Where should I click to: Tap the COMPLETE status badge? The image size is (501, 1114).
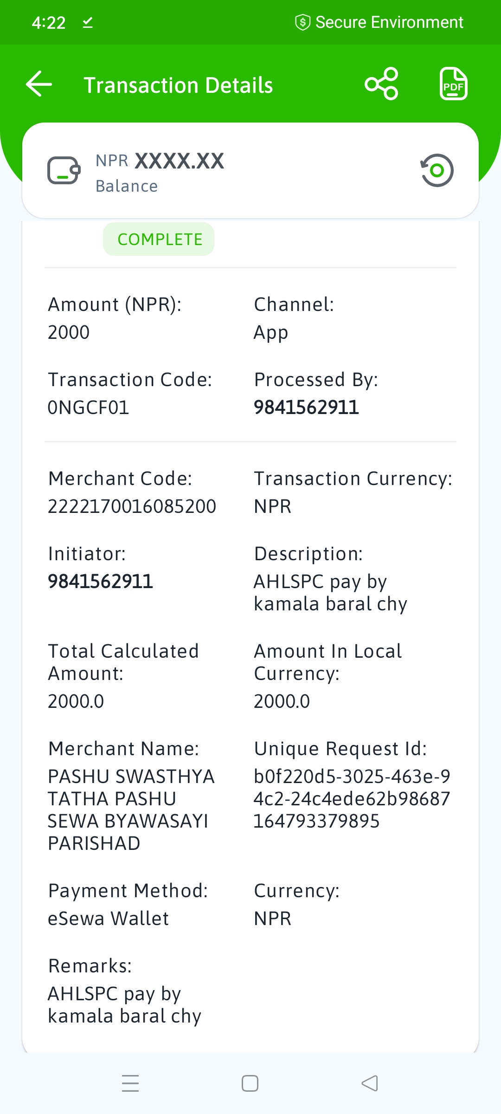coord(159,239)
